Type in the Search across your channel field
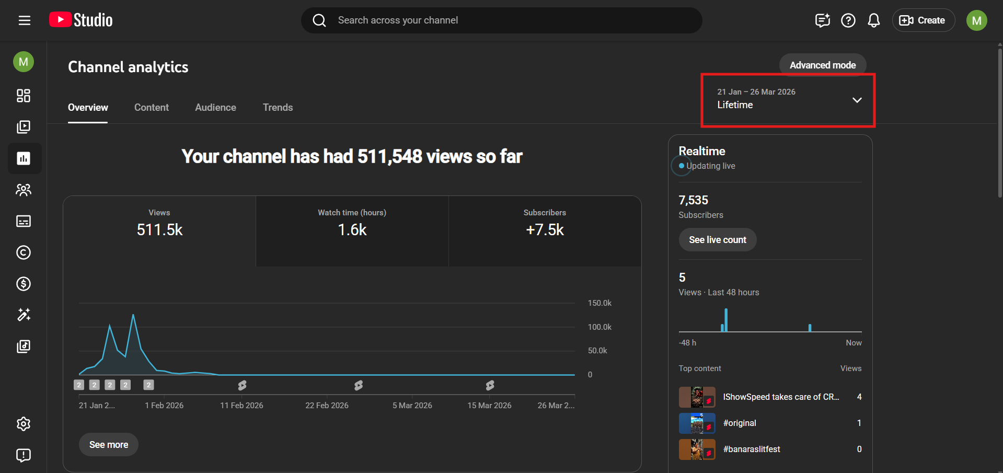1003x473 pixels. coord(502,20)
